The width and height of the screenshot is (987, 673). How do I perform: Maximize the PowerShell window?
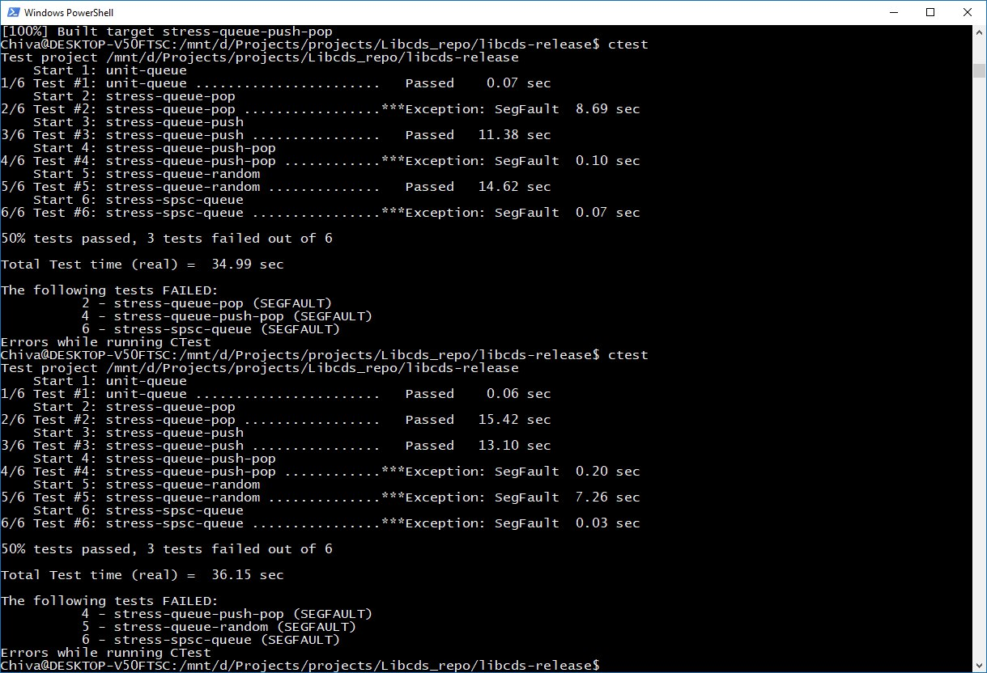(930, 12)
